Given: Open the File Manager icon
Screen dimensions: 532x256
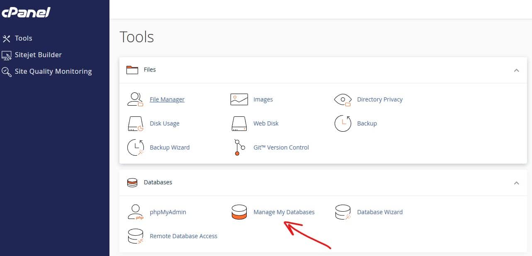Looking at the screenshot, I should click(x=135, y=99).
